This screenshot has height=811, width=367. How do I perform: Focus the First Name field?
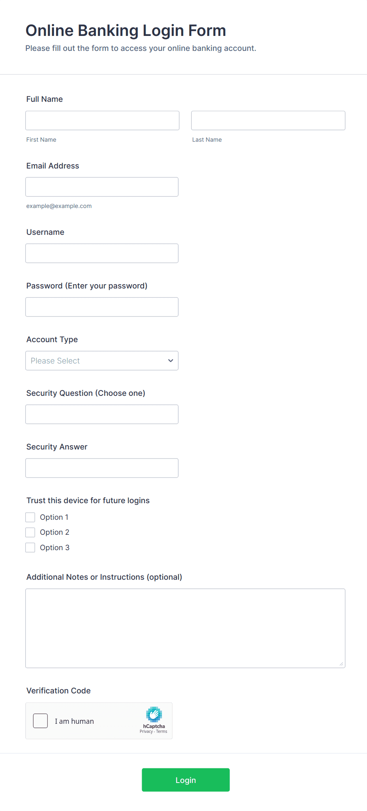102,120
